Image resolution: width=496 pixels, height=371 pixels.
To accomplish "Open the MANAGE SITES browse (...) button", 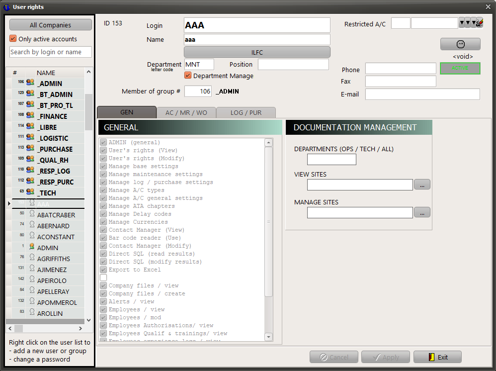I will pos(422,212).
